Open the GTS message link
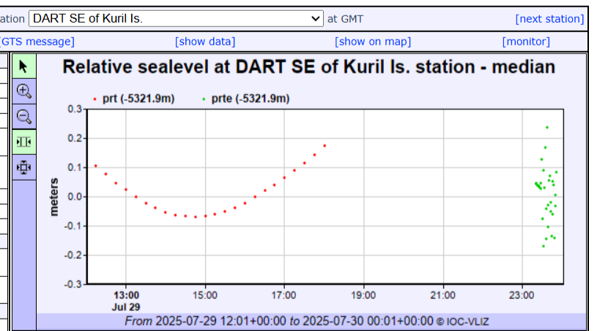The width and height of the screenshot is (597, 331). [x=37, y=42]
